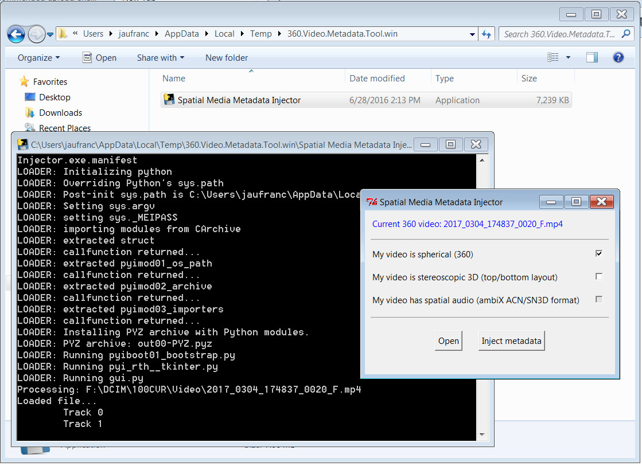Click the blue Help question mark icon
Screen dimensions: 642x466
[x=618, y=57]
